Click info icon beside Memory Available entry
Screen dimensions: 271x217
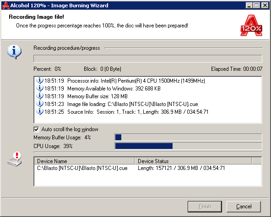39,88
